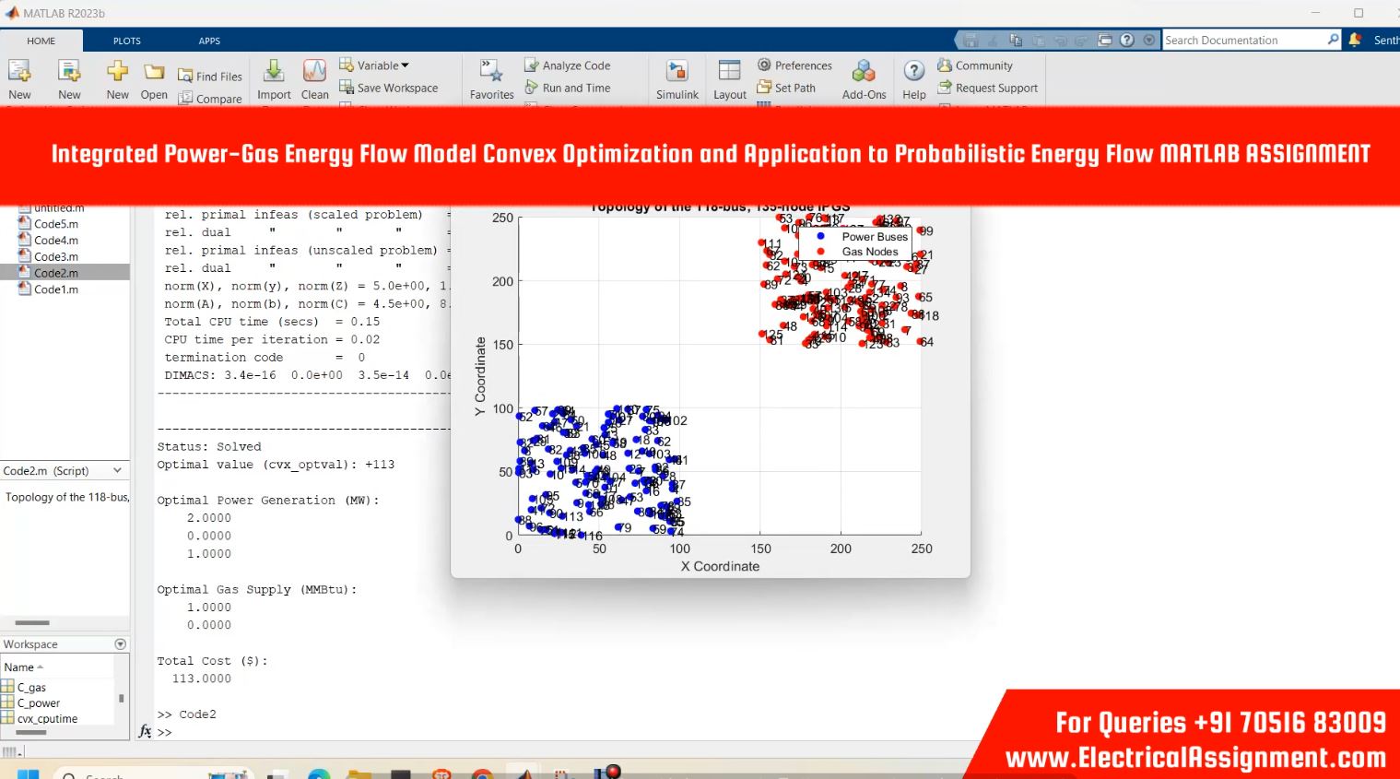Open the Simulink icon

[676, 73]
